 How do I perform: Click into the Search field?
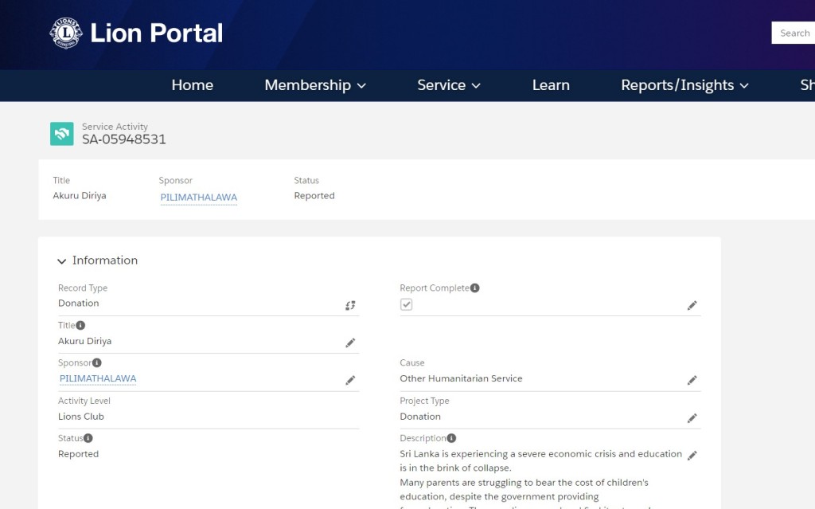coord(794,33)
